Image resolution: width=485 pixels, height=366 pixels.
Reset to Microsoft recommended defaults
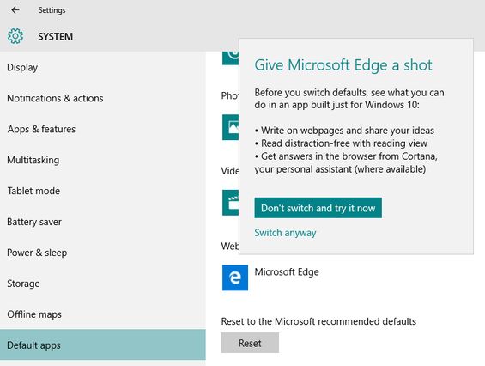click(250, 343)
